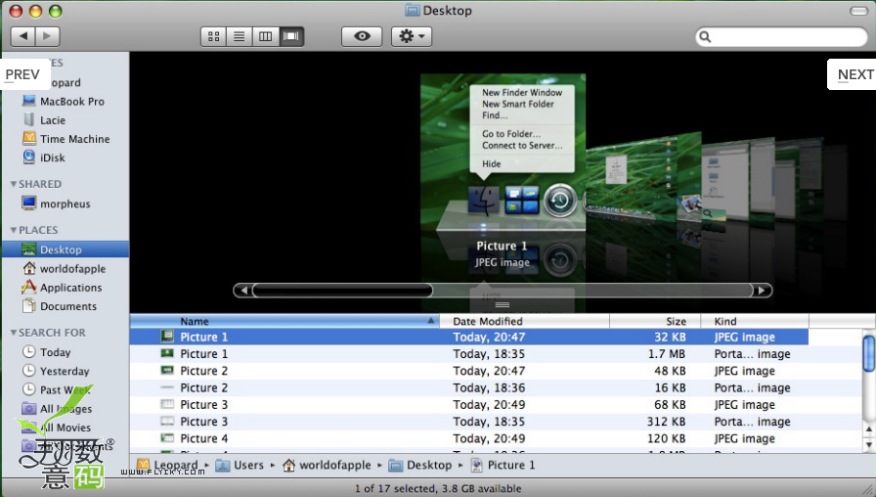Select Picture 1 modified at 18:35
Screen dimensions: 876x497
[496, 353]
